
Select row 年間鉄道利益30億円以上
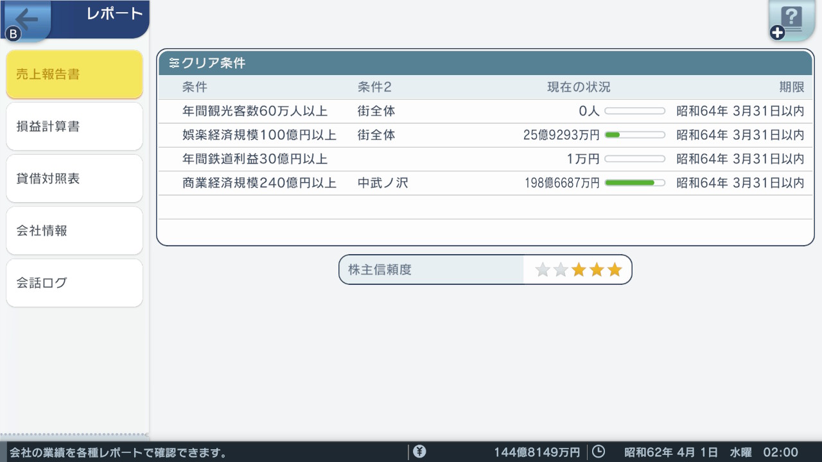pyautogui.click(x=485, y=159)
